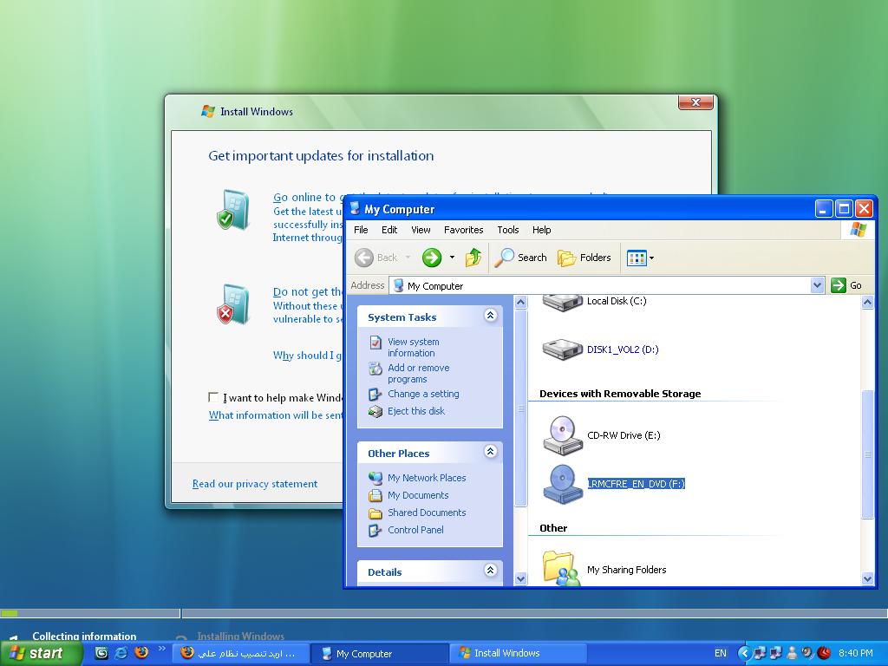The image size is (888, 666).
Task: Tick the 'I want to help make Windows' checkbox
Action: (213, 397)
